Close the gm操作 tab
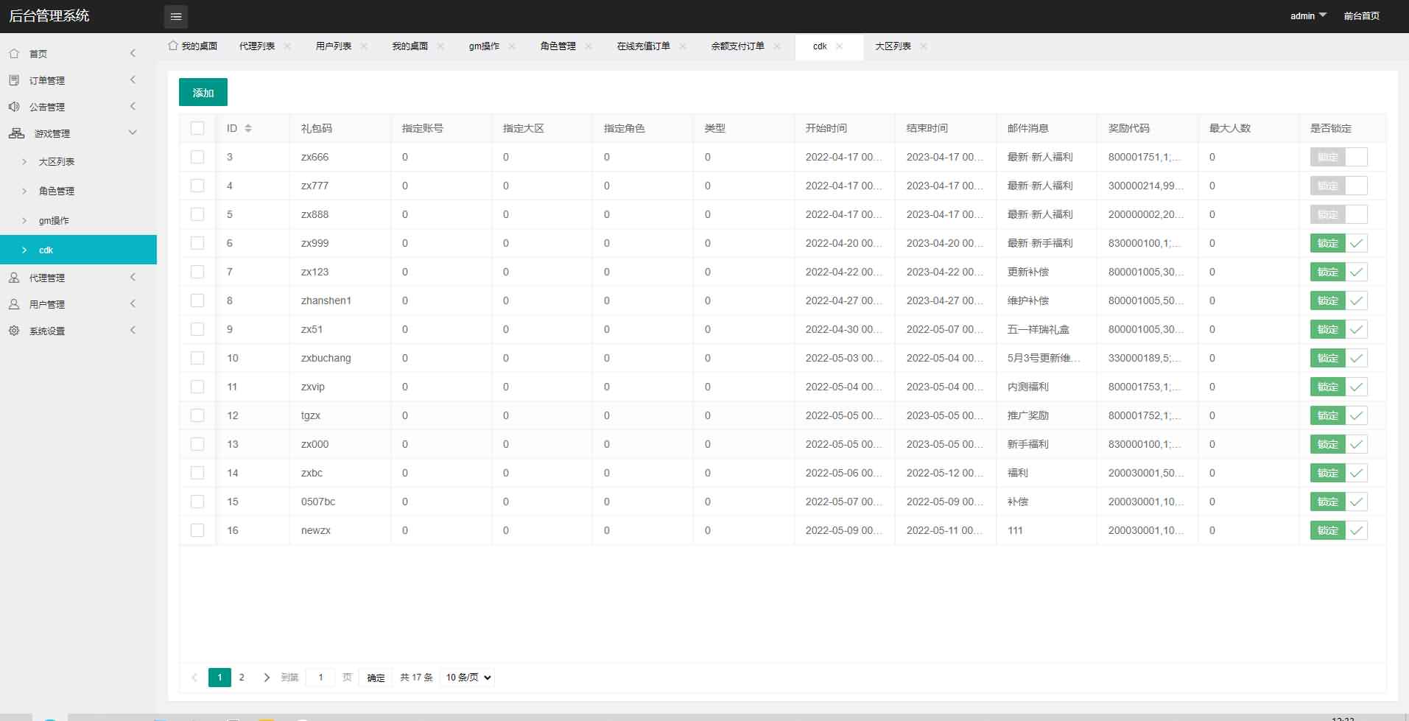The width and height of the screenshot is (1409, 721). [x=512, y=46]
